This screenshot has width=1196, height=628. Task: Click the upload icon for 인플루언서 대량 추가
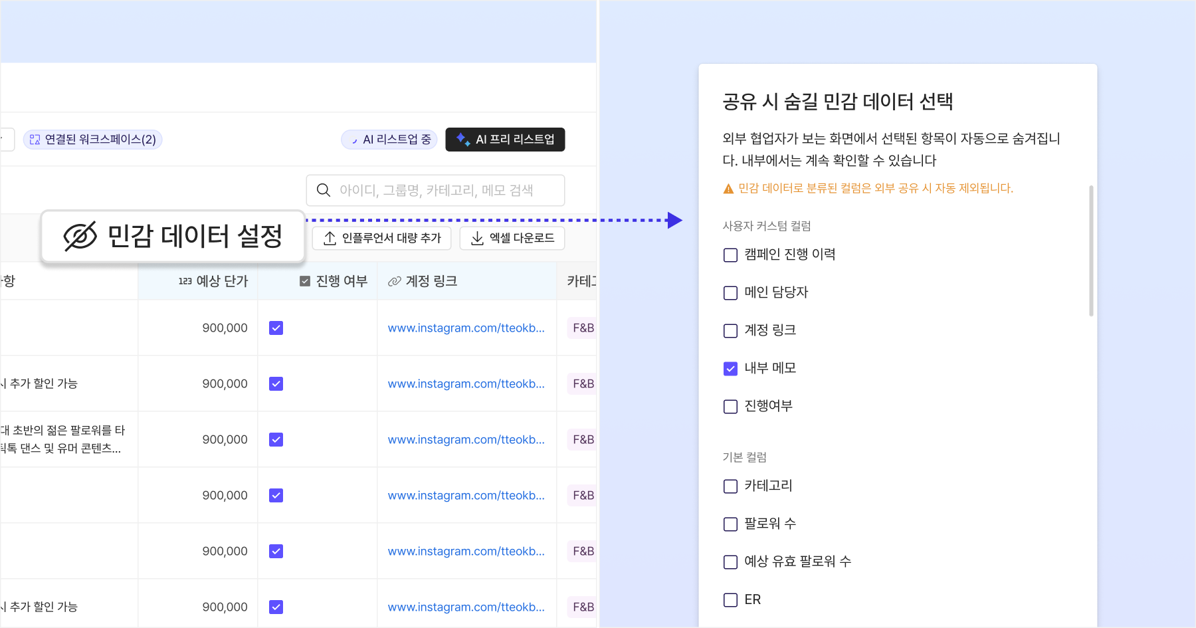click(x=330, y=238)
